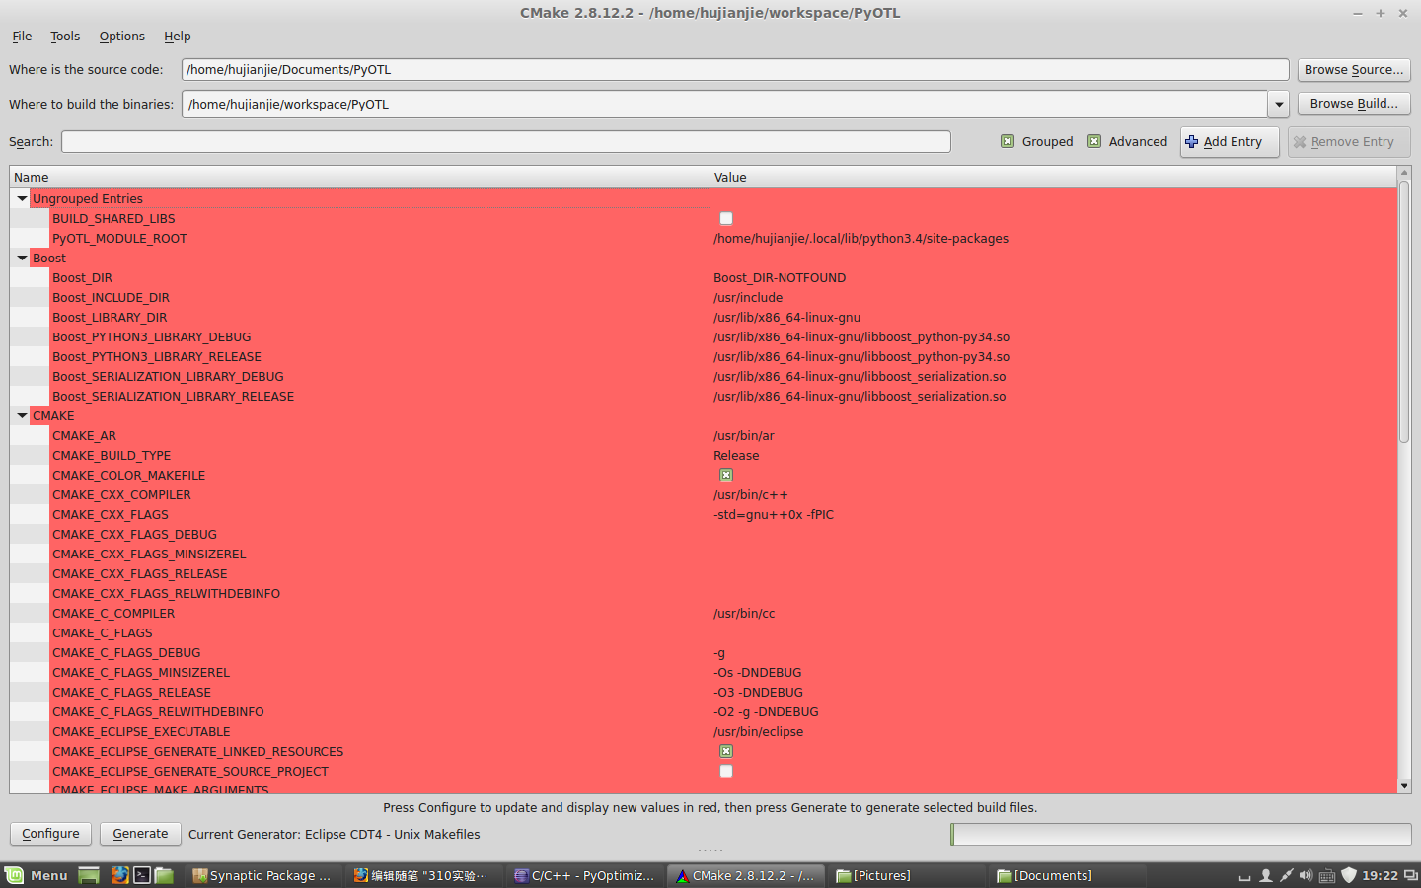
Task: Click the CMAKE_BUILD_TYPE Release value
Action: pyautogui.click(x=736, y=456)
